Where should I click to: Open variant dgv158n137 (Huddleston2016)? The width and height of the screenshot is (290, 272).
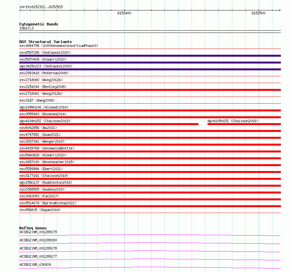tap(46, 182)
